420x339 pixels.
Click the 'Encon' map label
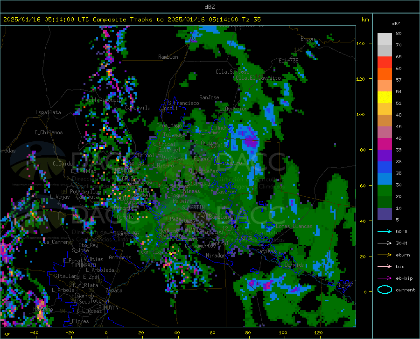308,39
